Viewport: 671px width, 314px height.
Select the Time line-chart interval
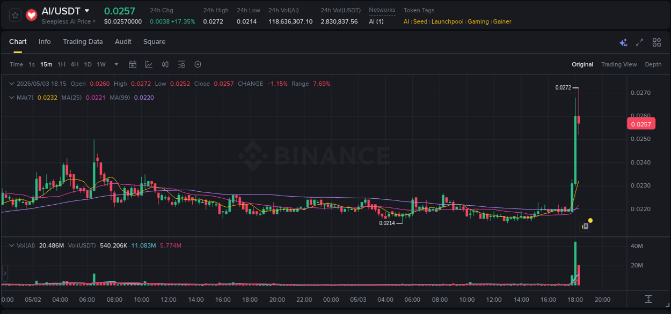point(17,64)
